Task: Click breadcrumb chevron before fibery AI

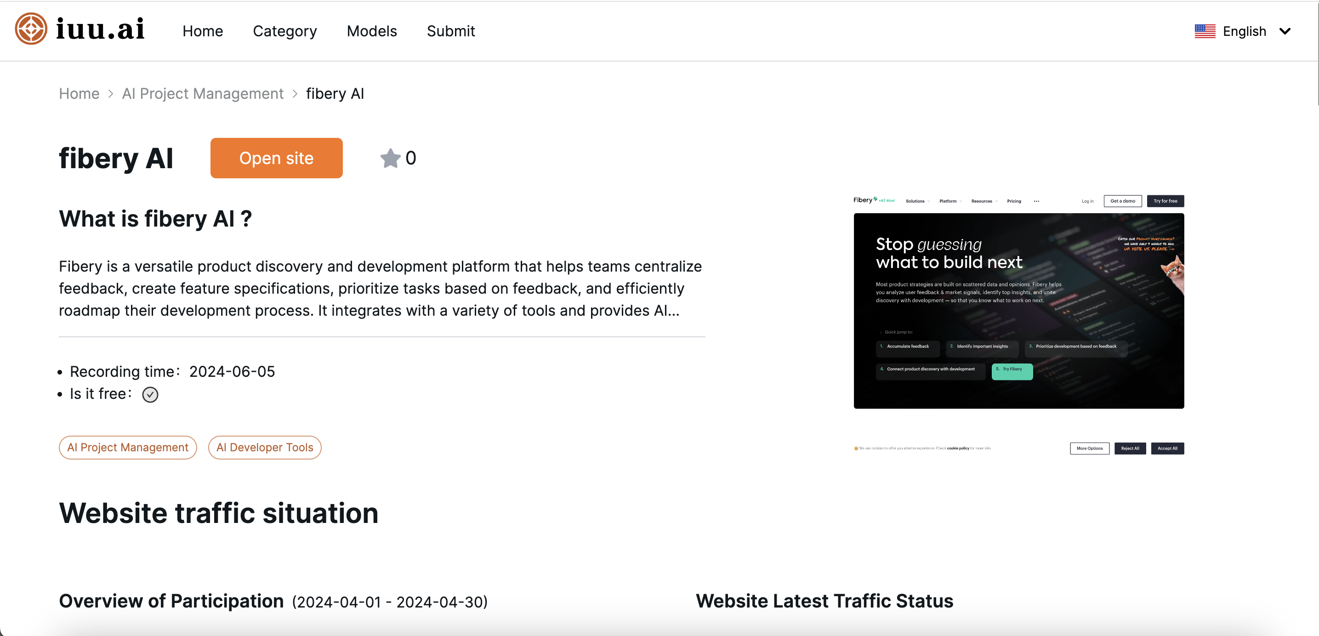Action: [x=295, y=94]
